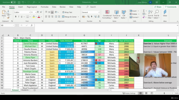The image size is (179, 100).
Task: Toggle the AutoSave switch
Action: click(13, 2)
